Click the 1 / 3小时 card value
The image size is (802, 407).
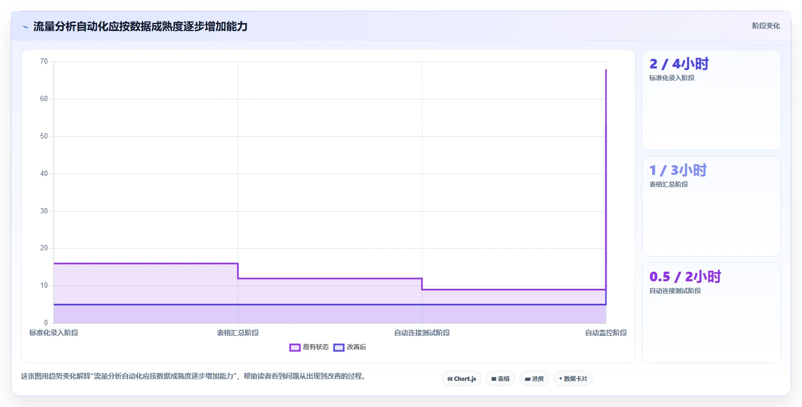pyautogui.click(x=678, y=170)
